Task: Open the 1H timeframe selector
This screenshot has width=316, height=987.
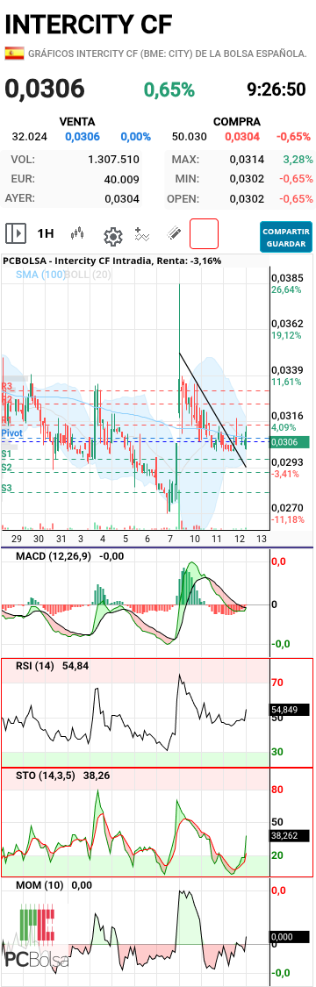Action: coord(46,234)
